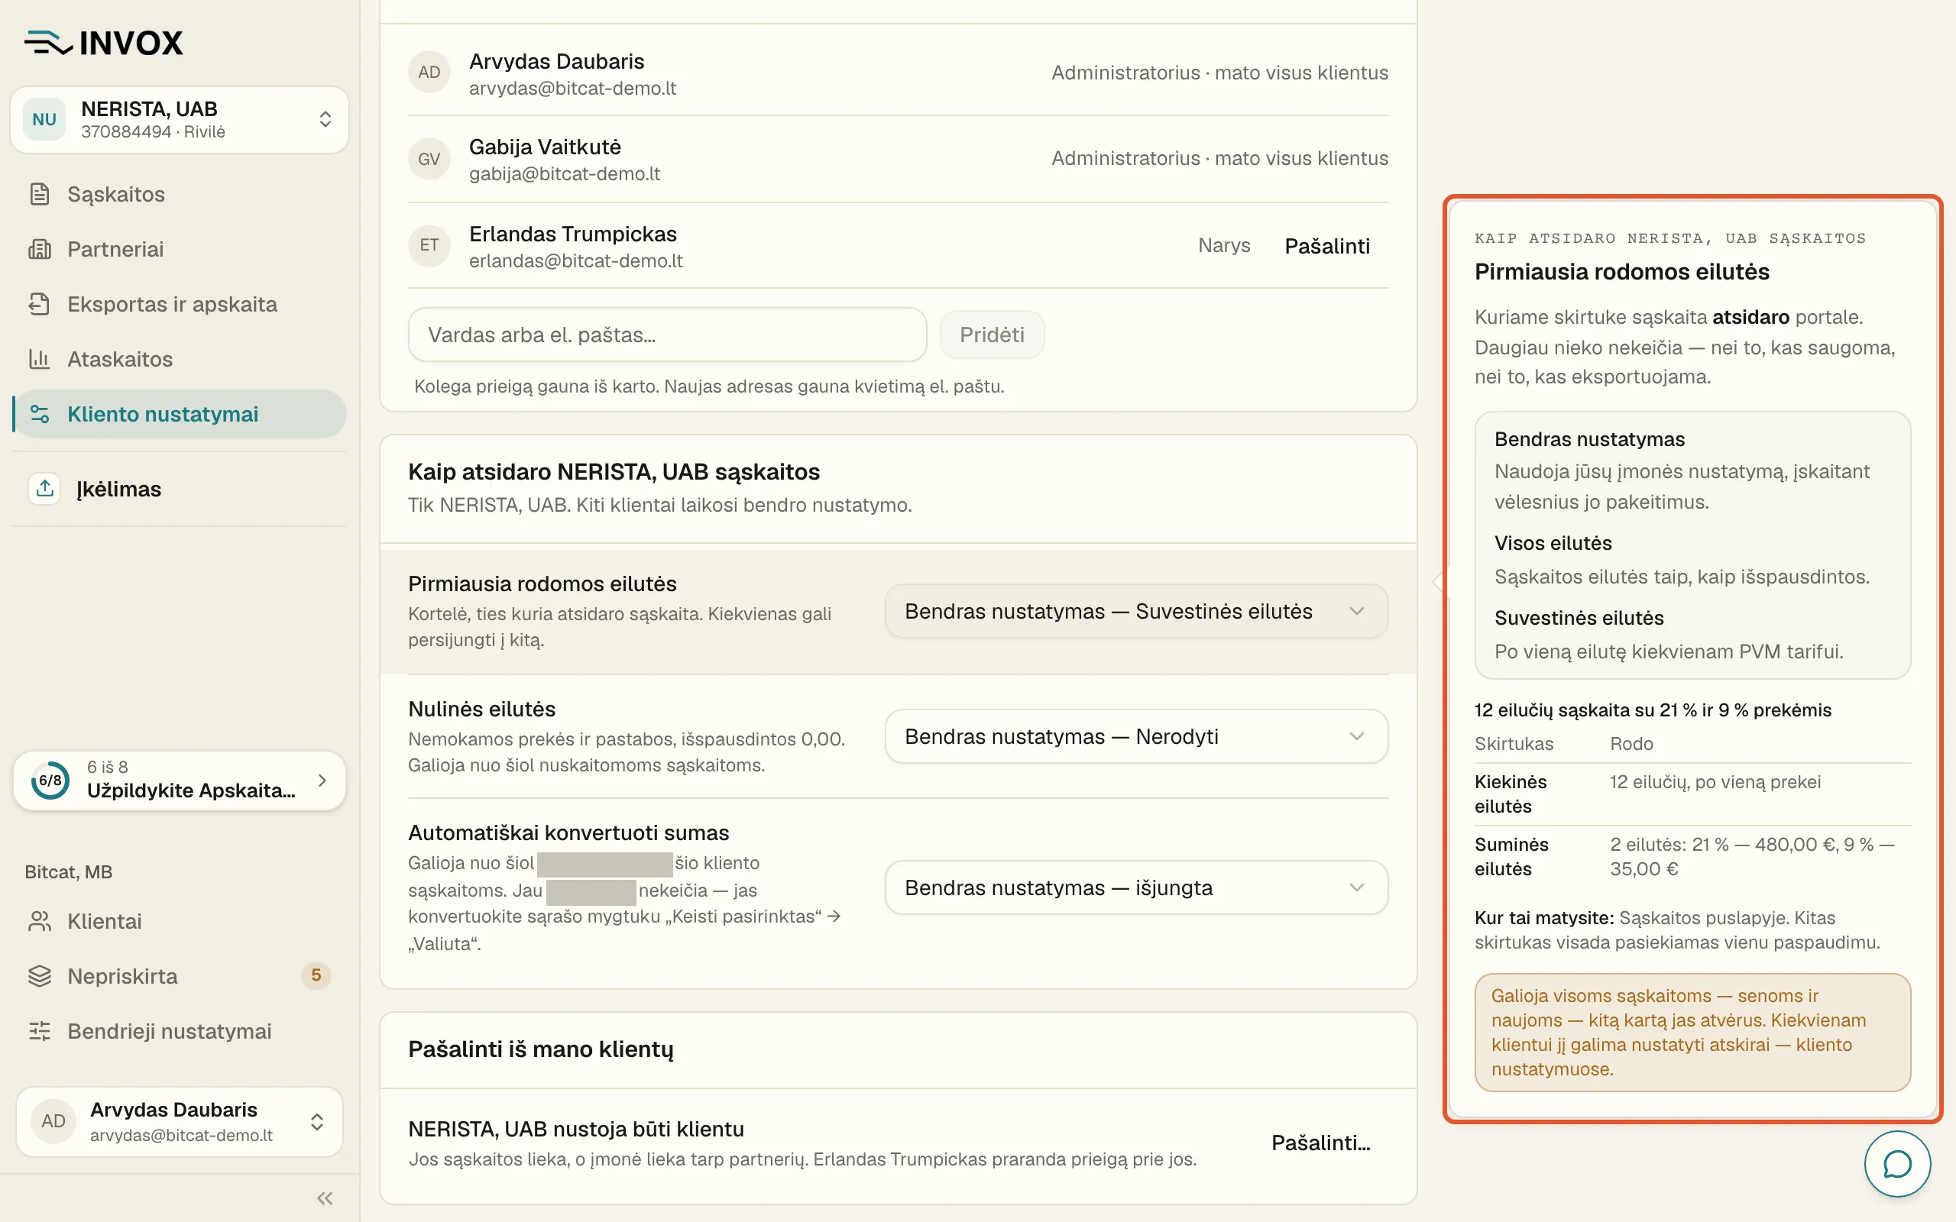Click arvydas@bitcat-demo.lt in the member list

pos(572,88)
